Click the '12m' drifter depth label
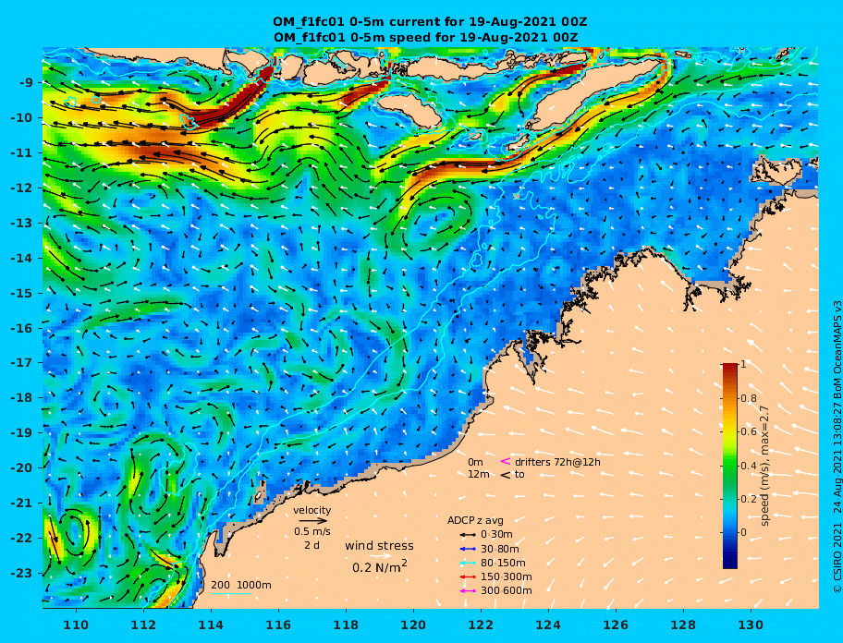843x643 pixels. click(x=479, y=475)
